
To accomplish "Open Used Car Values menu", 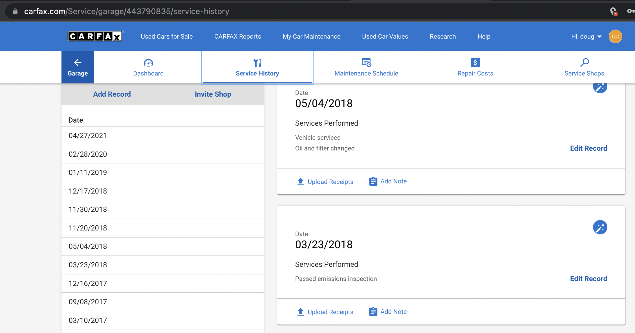I will 385,36.
